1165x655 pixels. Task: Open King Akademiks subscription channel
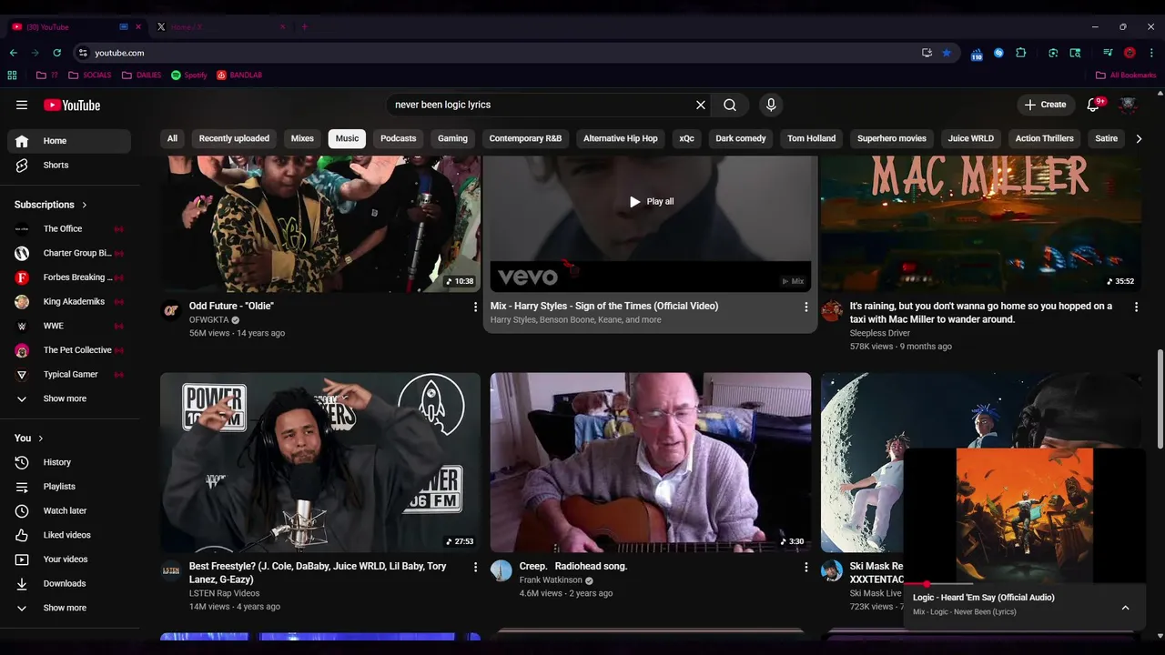(x=69, y=301)
